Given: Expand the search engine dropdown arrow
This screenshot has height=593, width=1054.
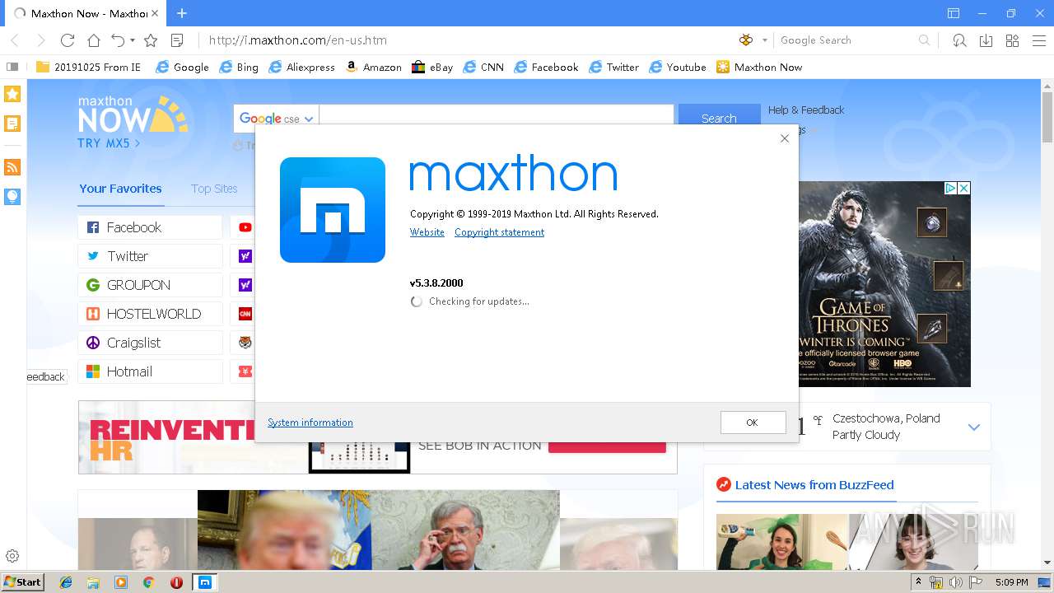Looking at the screenshot, I should [764, 40].
